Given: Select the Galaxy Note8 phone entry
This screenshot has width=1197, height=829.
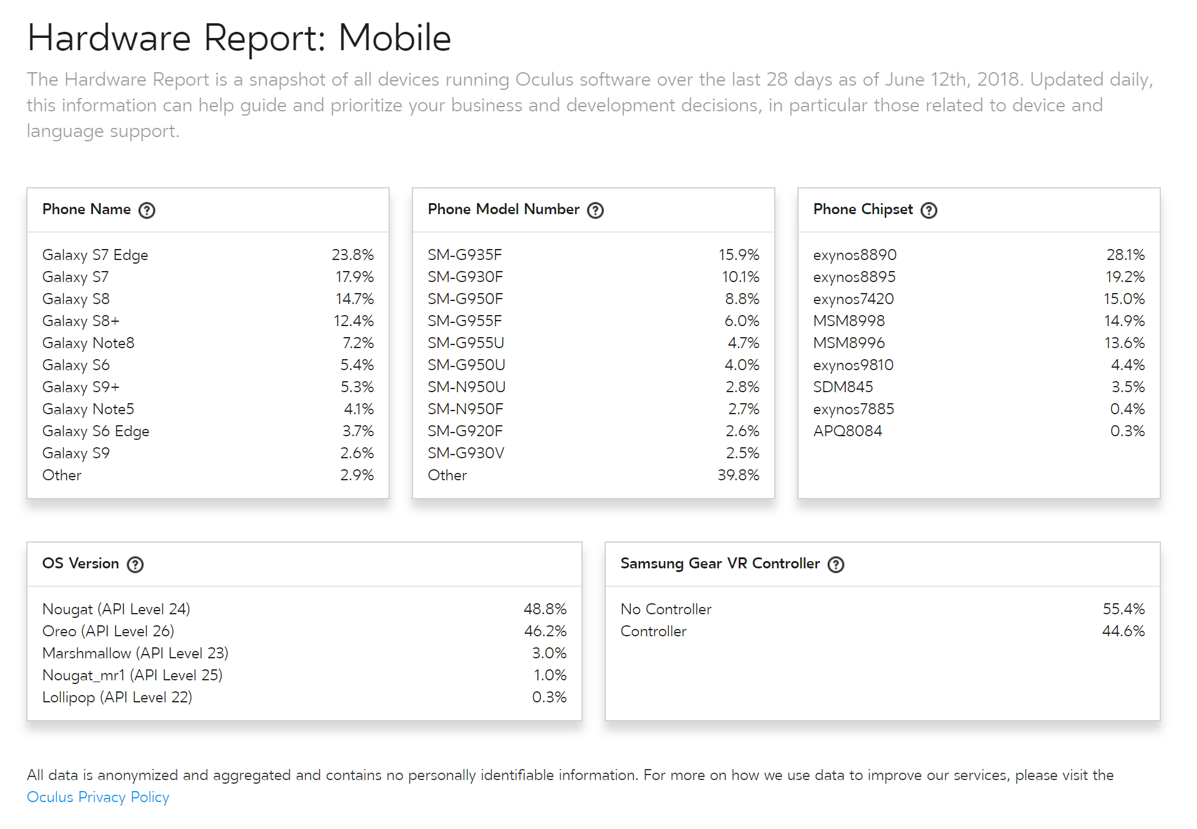Looking at the screenshot, I should pos(88,343).
